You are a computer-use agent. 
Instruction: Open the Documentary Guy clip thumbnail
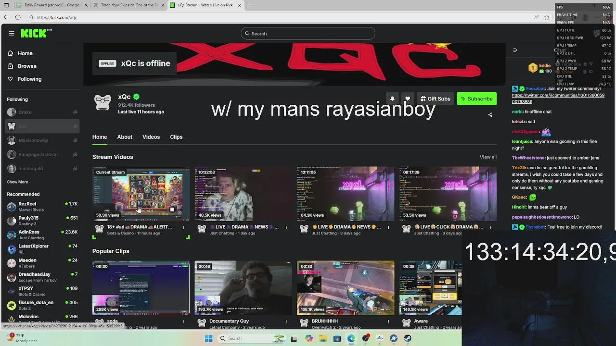pos(243,288)
